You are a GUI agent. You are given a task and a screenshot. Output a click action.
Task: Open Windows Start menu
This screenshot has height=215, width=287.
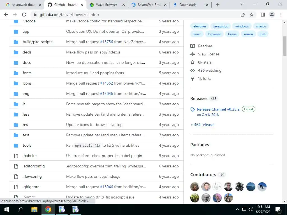point(7,209)
